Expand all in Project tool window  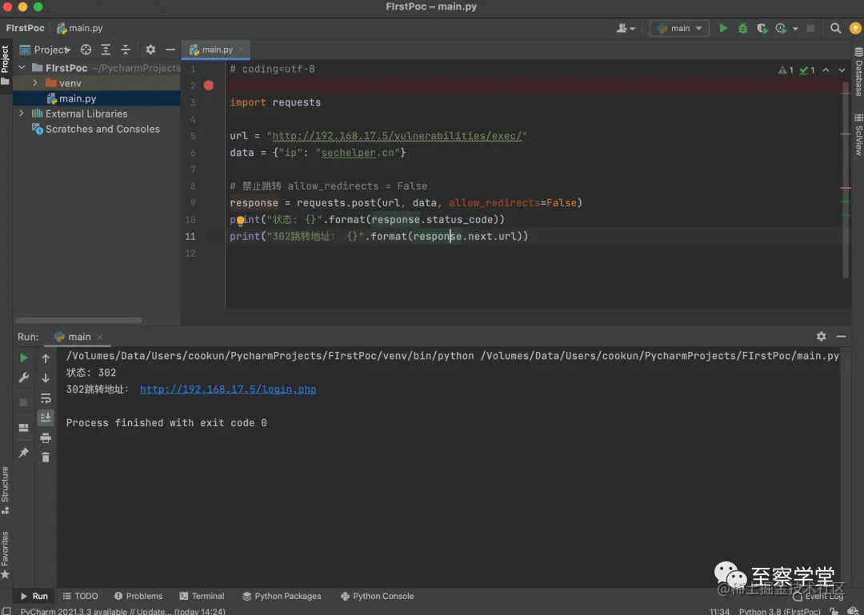pyautogui.click(x=106, y=50)
